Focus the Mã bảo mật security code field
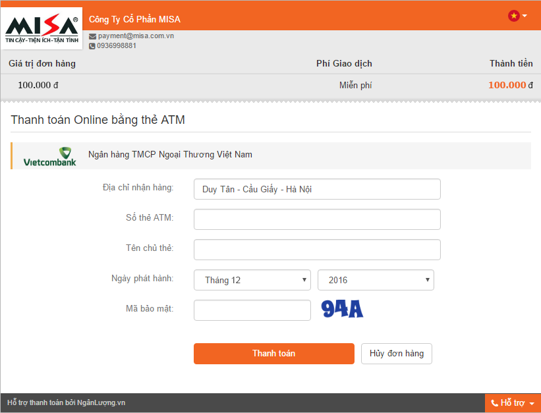541x413 pixels. (x=252, y=310)
